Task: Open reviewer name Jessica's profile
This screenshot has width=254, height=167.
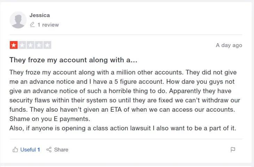Action: pyautogui.click(x=40, y=15)
